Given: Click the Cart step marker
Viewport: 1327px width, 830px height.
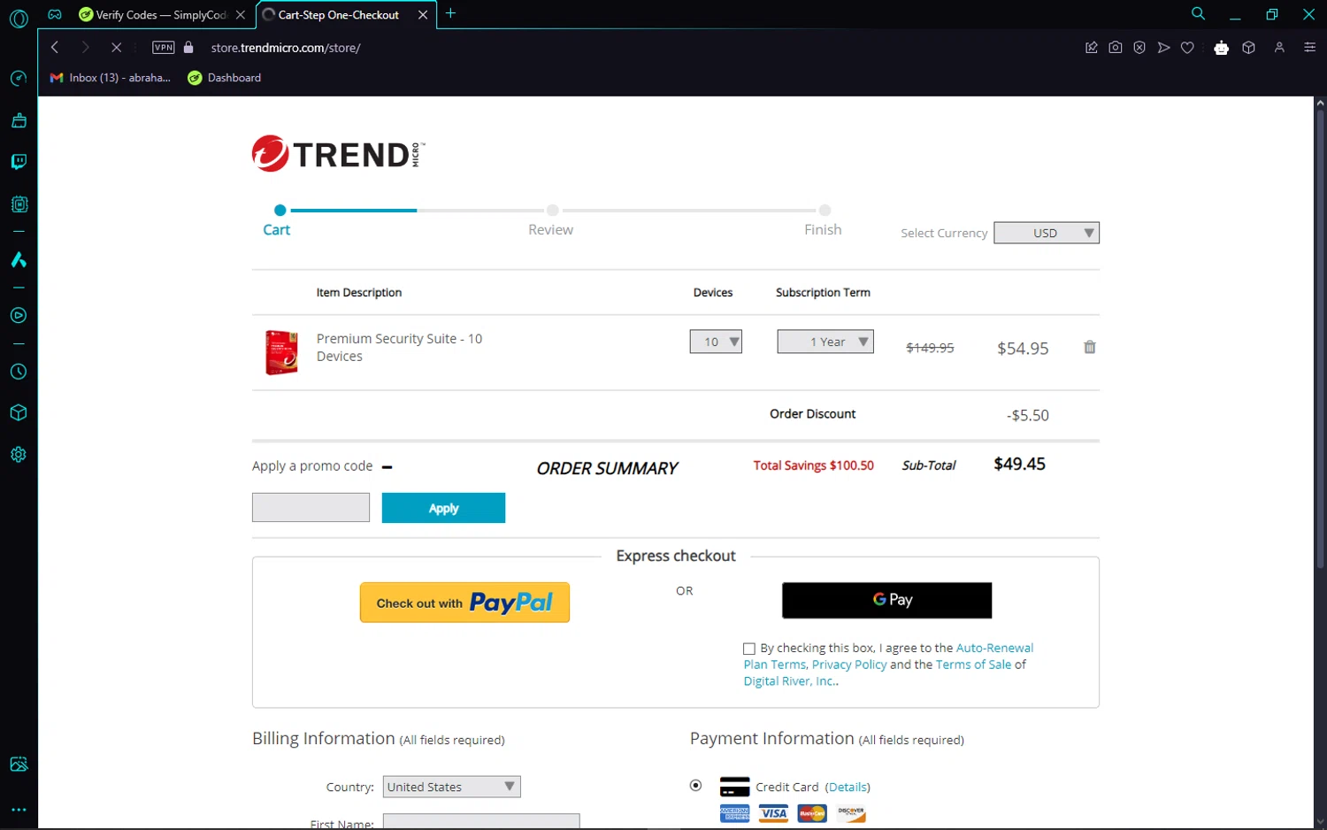Looking at the screenshot, I should click(x=280, y=211).
